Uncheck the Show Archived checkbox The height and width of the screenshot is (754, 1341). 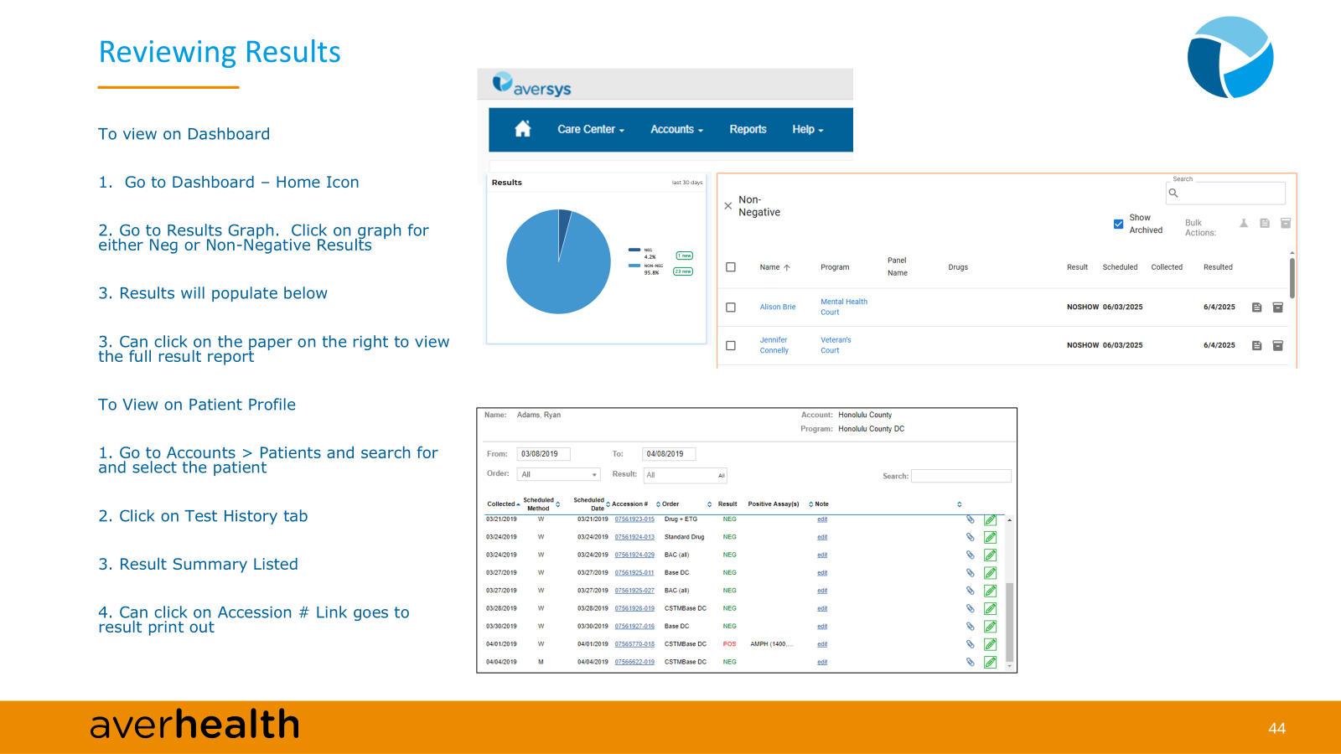click(1118, 224)
